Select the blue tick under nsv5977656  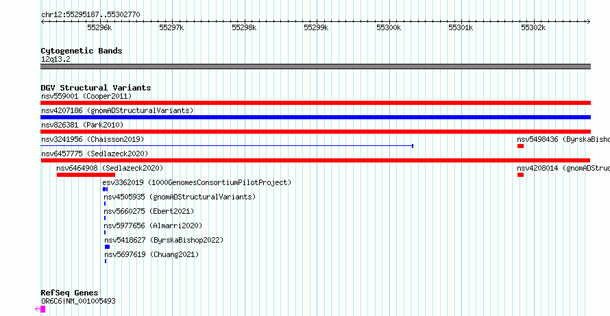click(105, 232)
